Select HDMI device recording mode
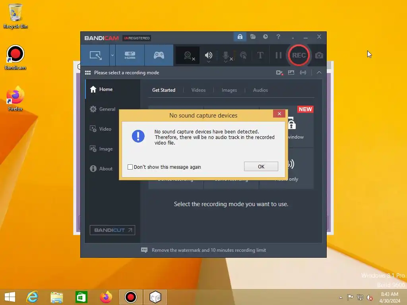This screenshot has height=305, width=407. 130,55
